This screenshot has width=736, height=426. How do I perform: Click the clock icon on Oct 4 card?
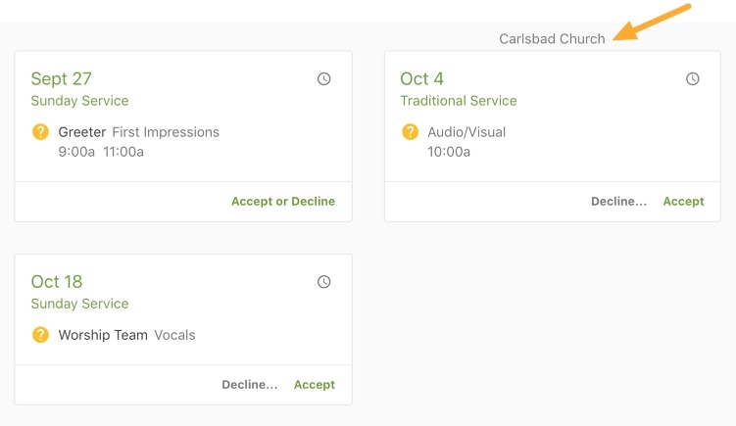693,78
